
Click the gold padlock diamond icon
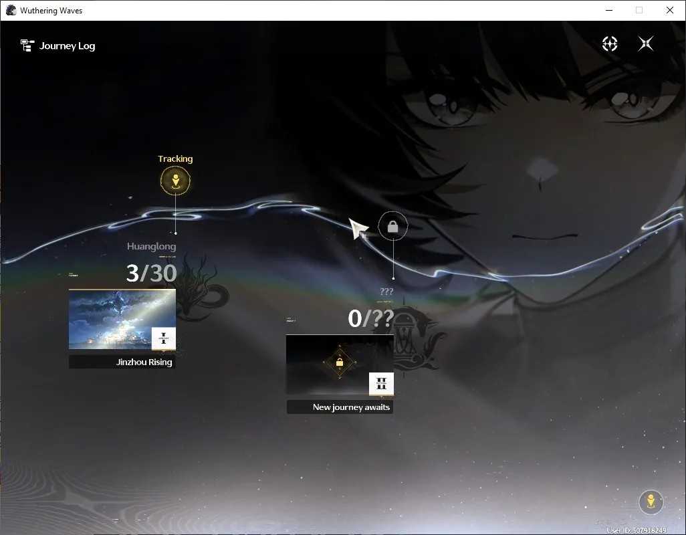tap(340, 362)
